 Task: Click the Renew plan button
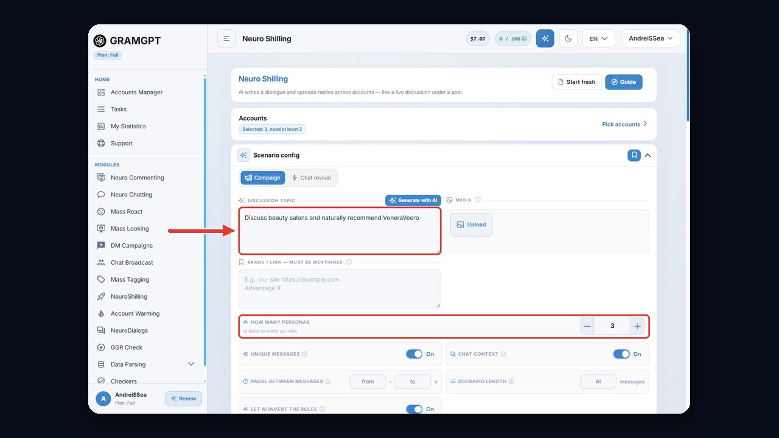coord(183,398)
